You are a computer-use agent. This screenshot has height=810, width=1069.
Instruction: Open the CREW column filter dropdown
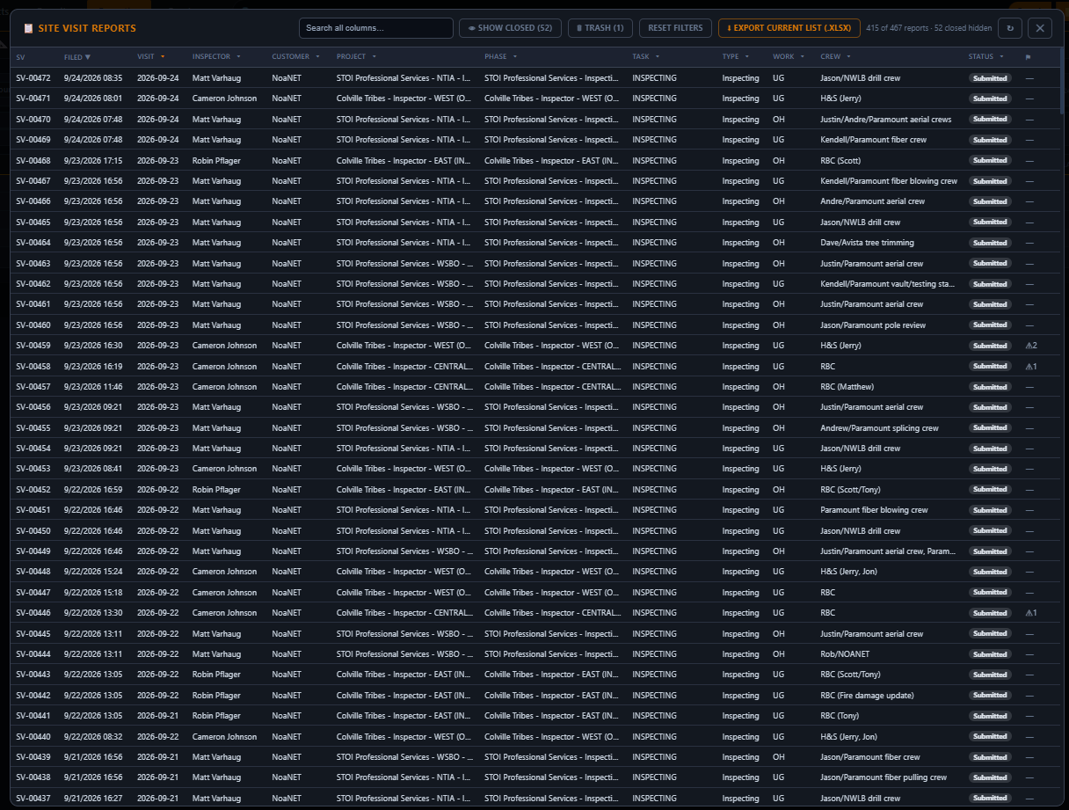[x=849, y=57]
